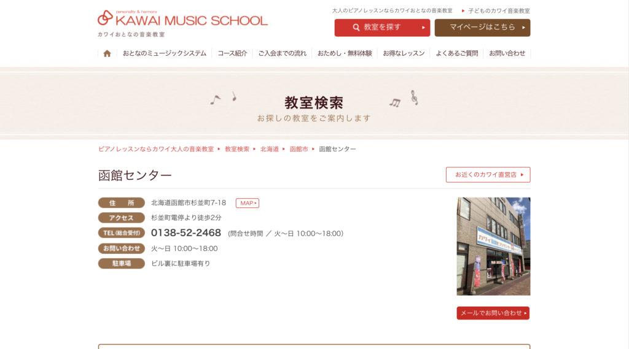Click the 函館センター page heading
The width and height of the screenshot is (629, 349).
(x=135, y=175)
